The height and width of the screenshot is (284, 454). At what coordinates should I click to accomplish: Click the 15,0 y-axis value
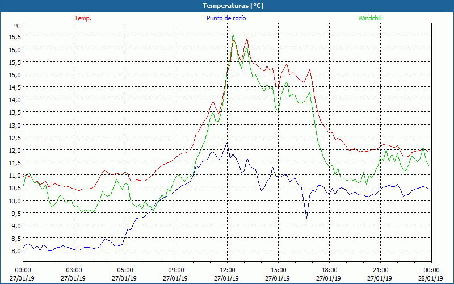coord(15,75)
